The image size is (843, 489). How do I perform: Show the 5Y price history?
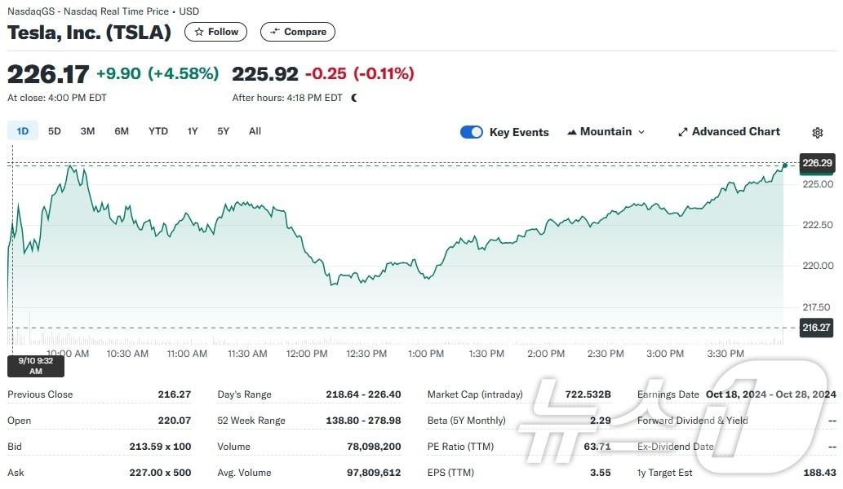click(x=223, y=131)
